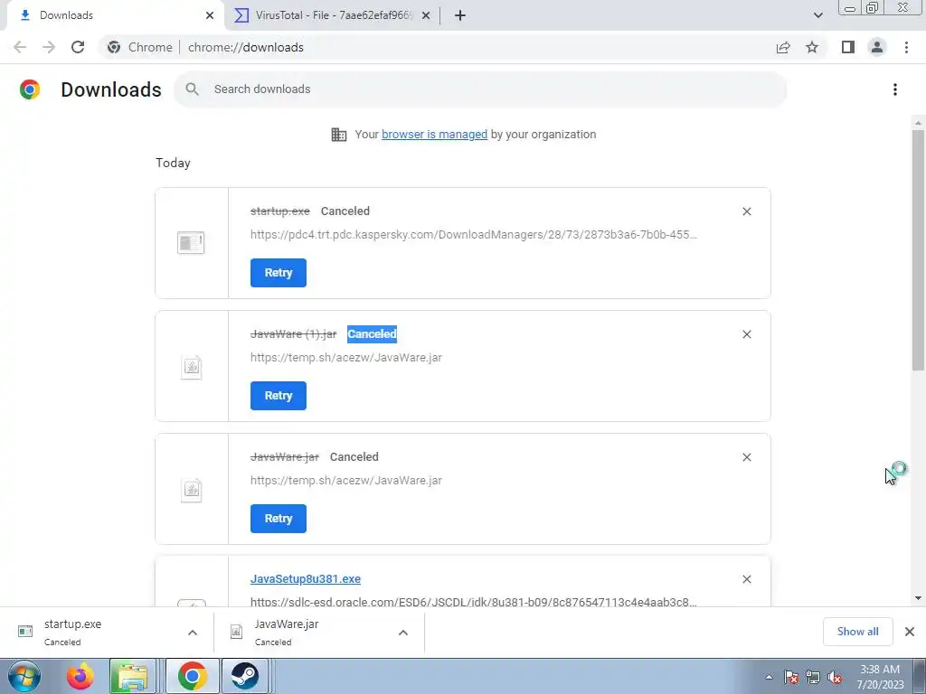The image size is (926, 694).
Task: Open the side panel icon
Action: click(x=848, y=47)
